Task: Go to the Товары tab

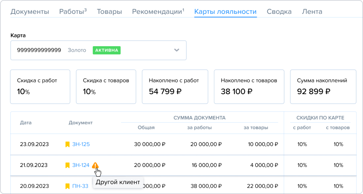Action: click(x=109, y=12)
